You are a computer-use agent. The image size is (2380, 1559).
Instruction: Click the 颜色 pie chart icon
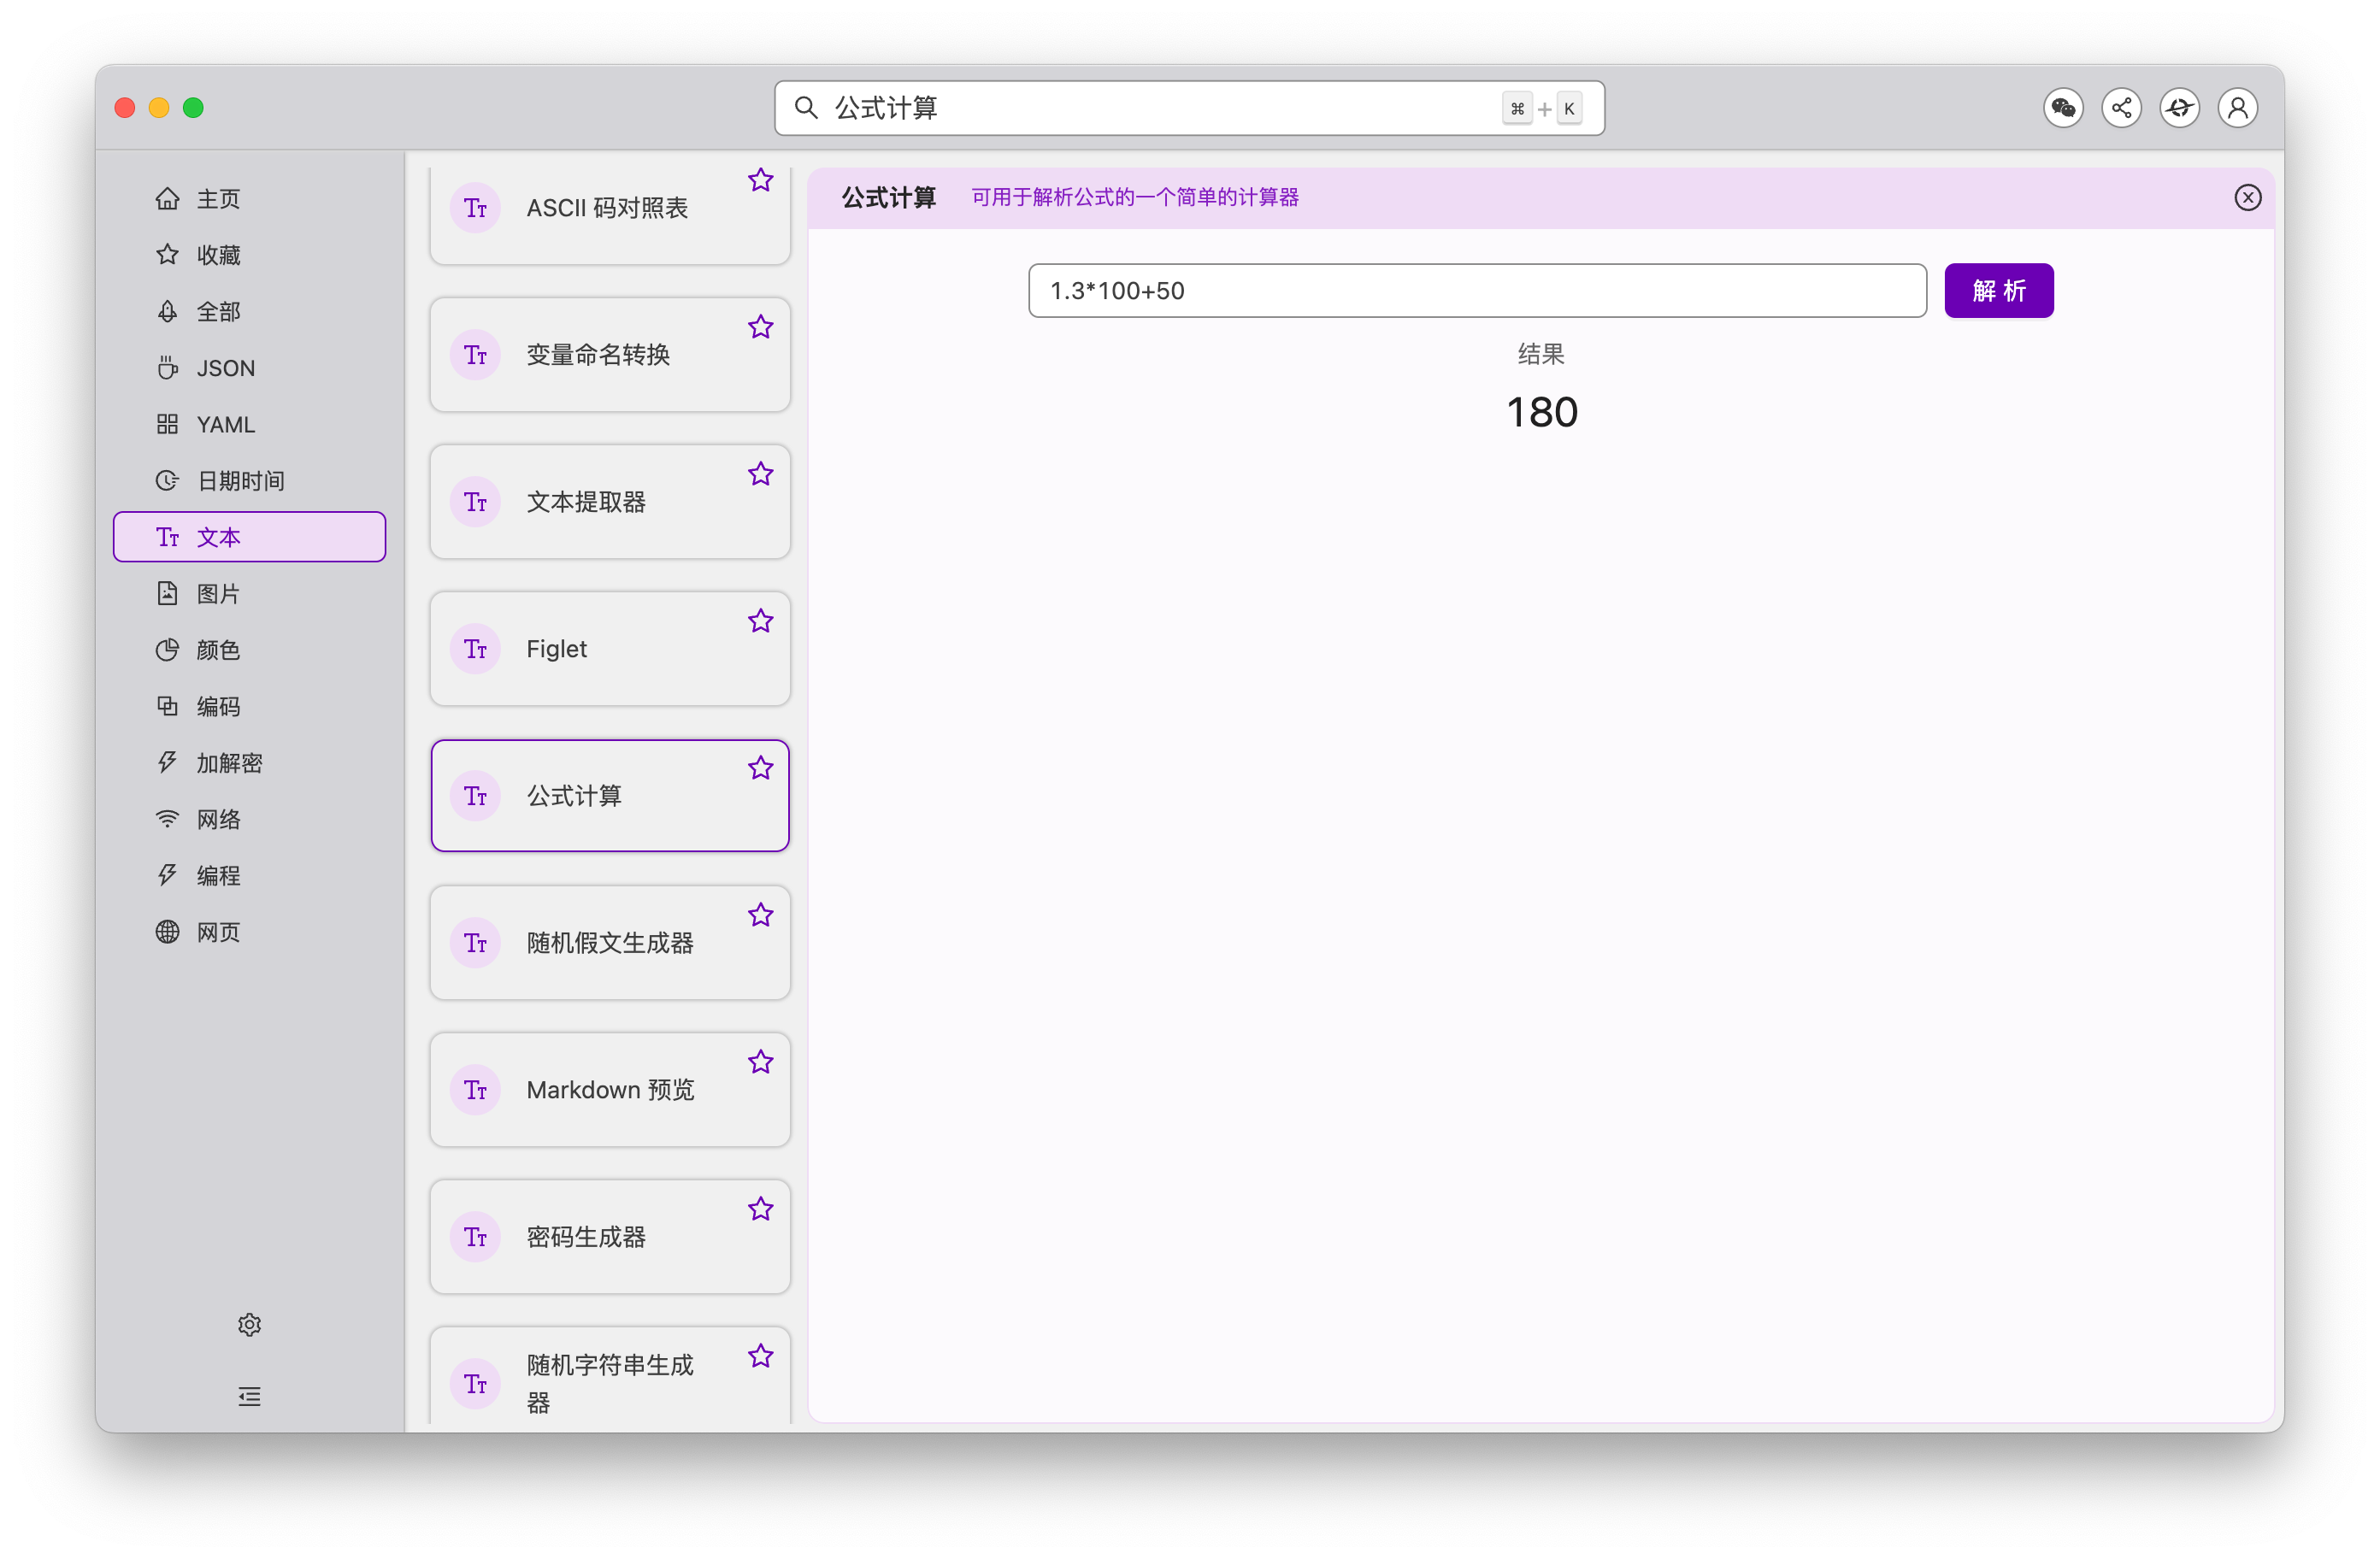pyautogui.click(x=167, y=650)
